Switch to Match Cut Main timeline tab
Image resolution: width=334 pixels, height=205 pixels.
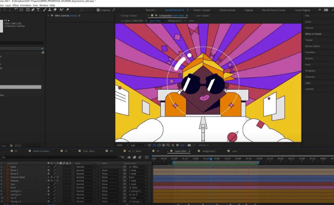coord(41,151)
